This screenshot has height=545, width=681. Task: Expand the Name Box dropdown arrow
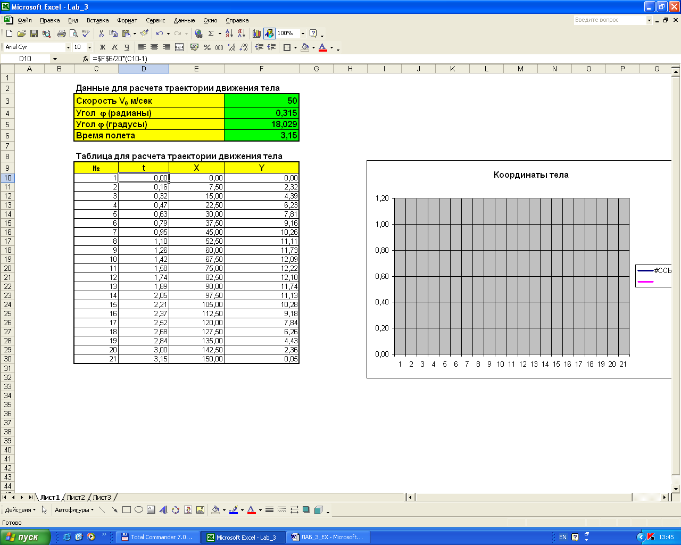(x=55, y=59)
